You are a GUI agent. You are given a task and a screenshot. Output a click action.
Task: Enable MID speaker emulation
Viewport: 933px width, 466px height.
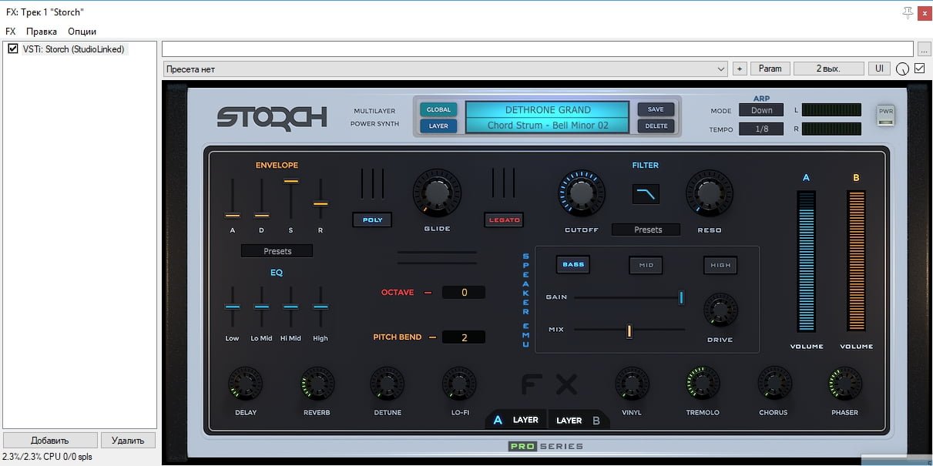click(x=646, y=265)
